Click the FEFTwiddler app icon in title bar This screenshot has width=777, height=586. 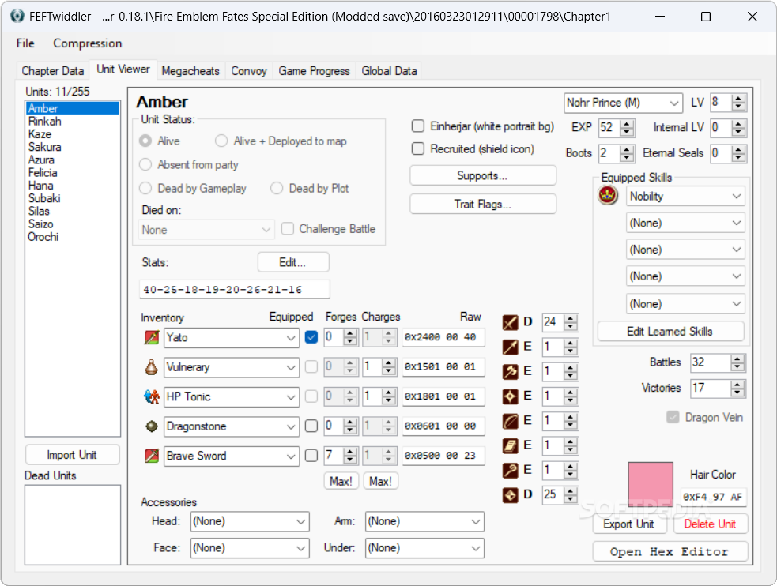point(17,17)
